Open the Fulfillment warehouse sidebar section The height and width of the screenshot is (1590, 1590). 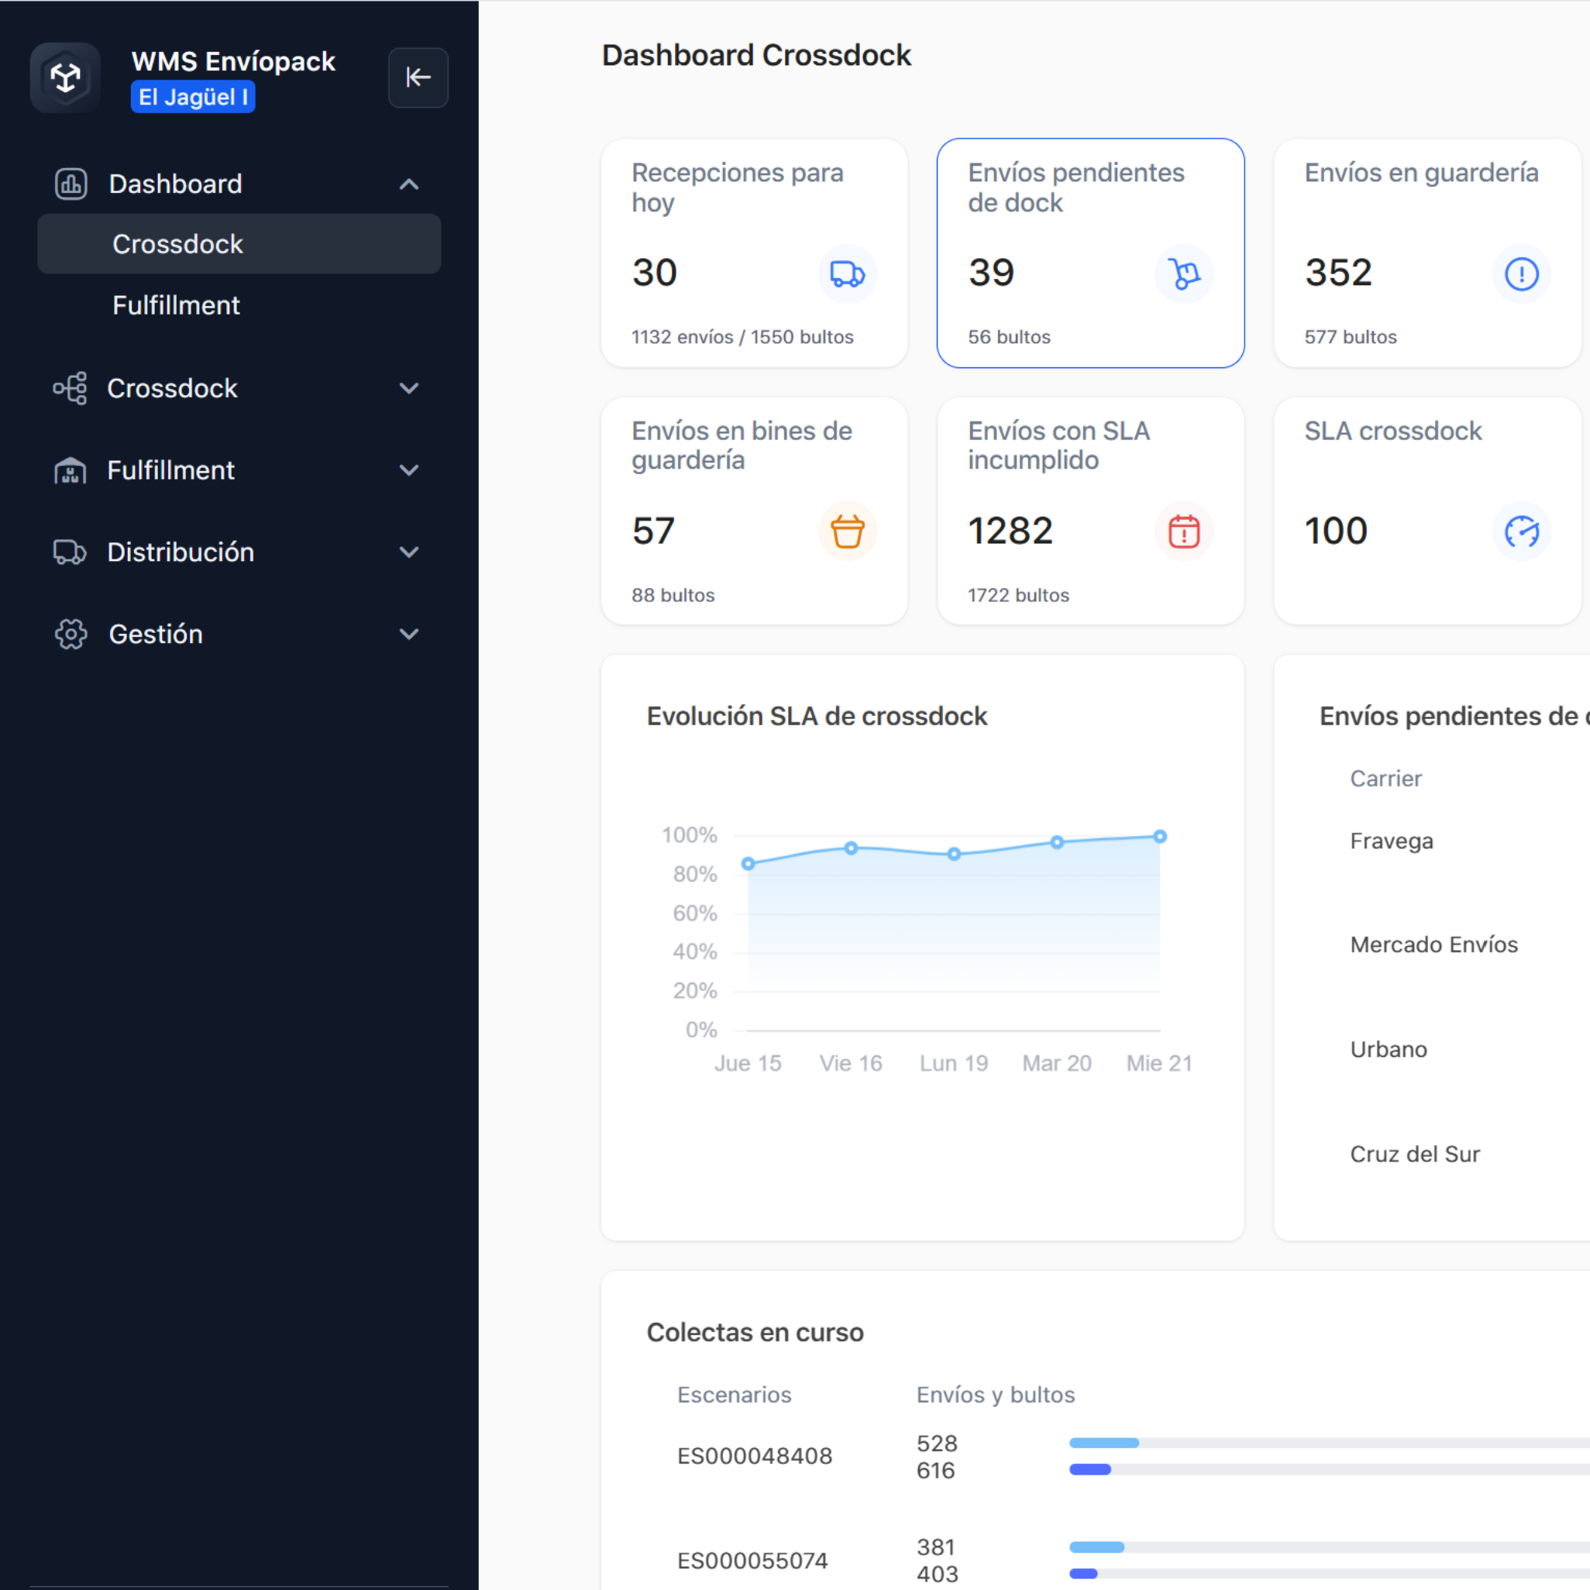pos(170,470)
